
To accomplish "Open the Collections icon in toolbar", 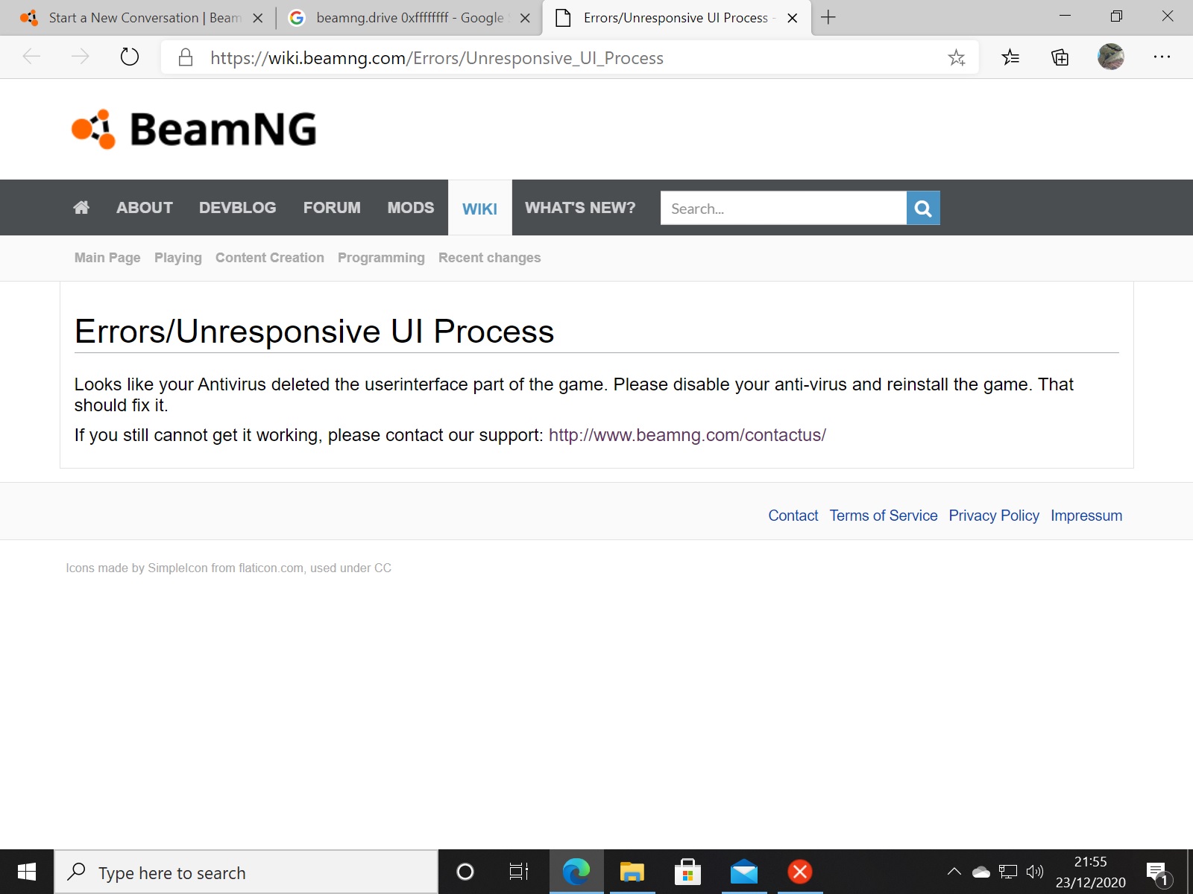I will click(x=1060, y=57).
